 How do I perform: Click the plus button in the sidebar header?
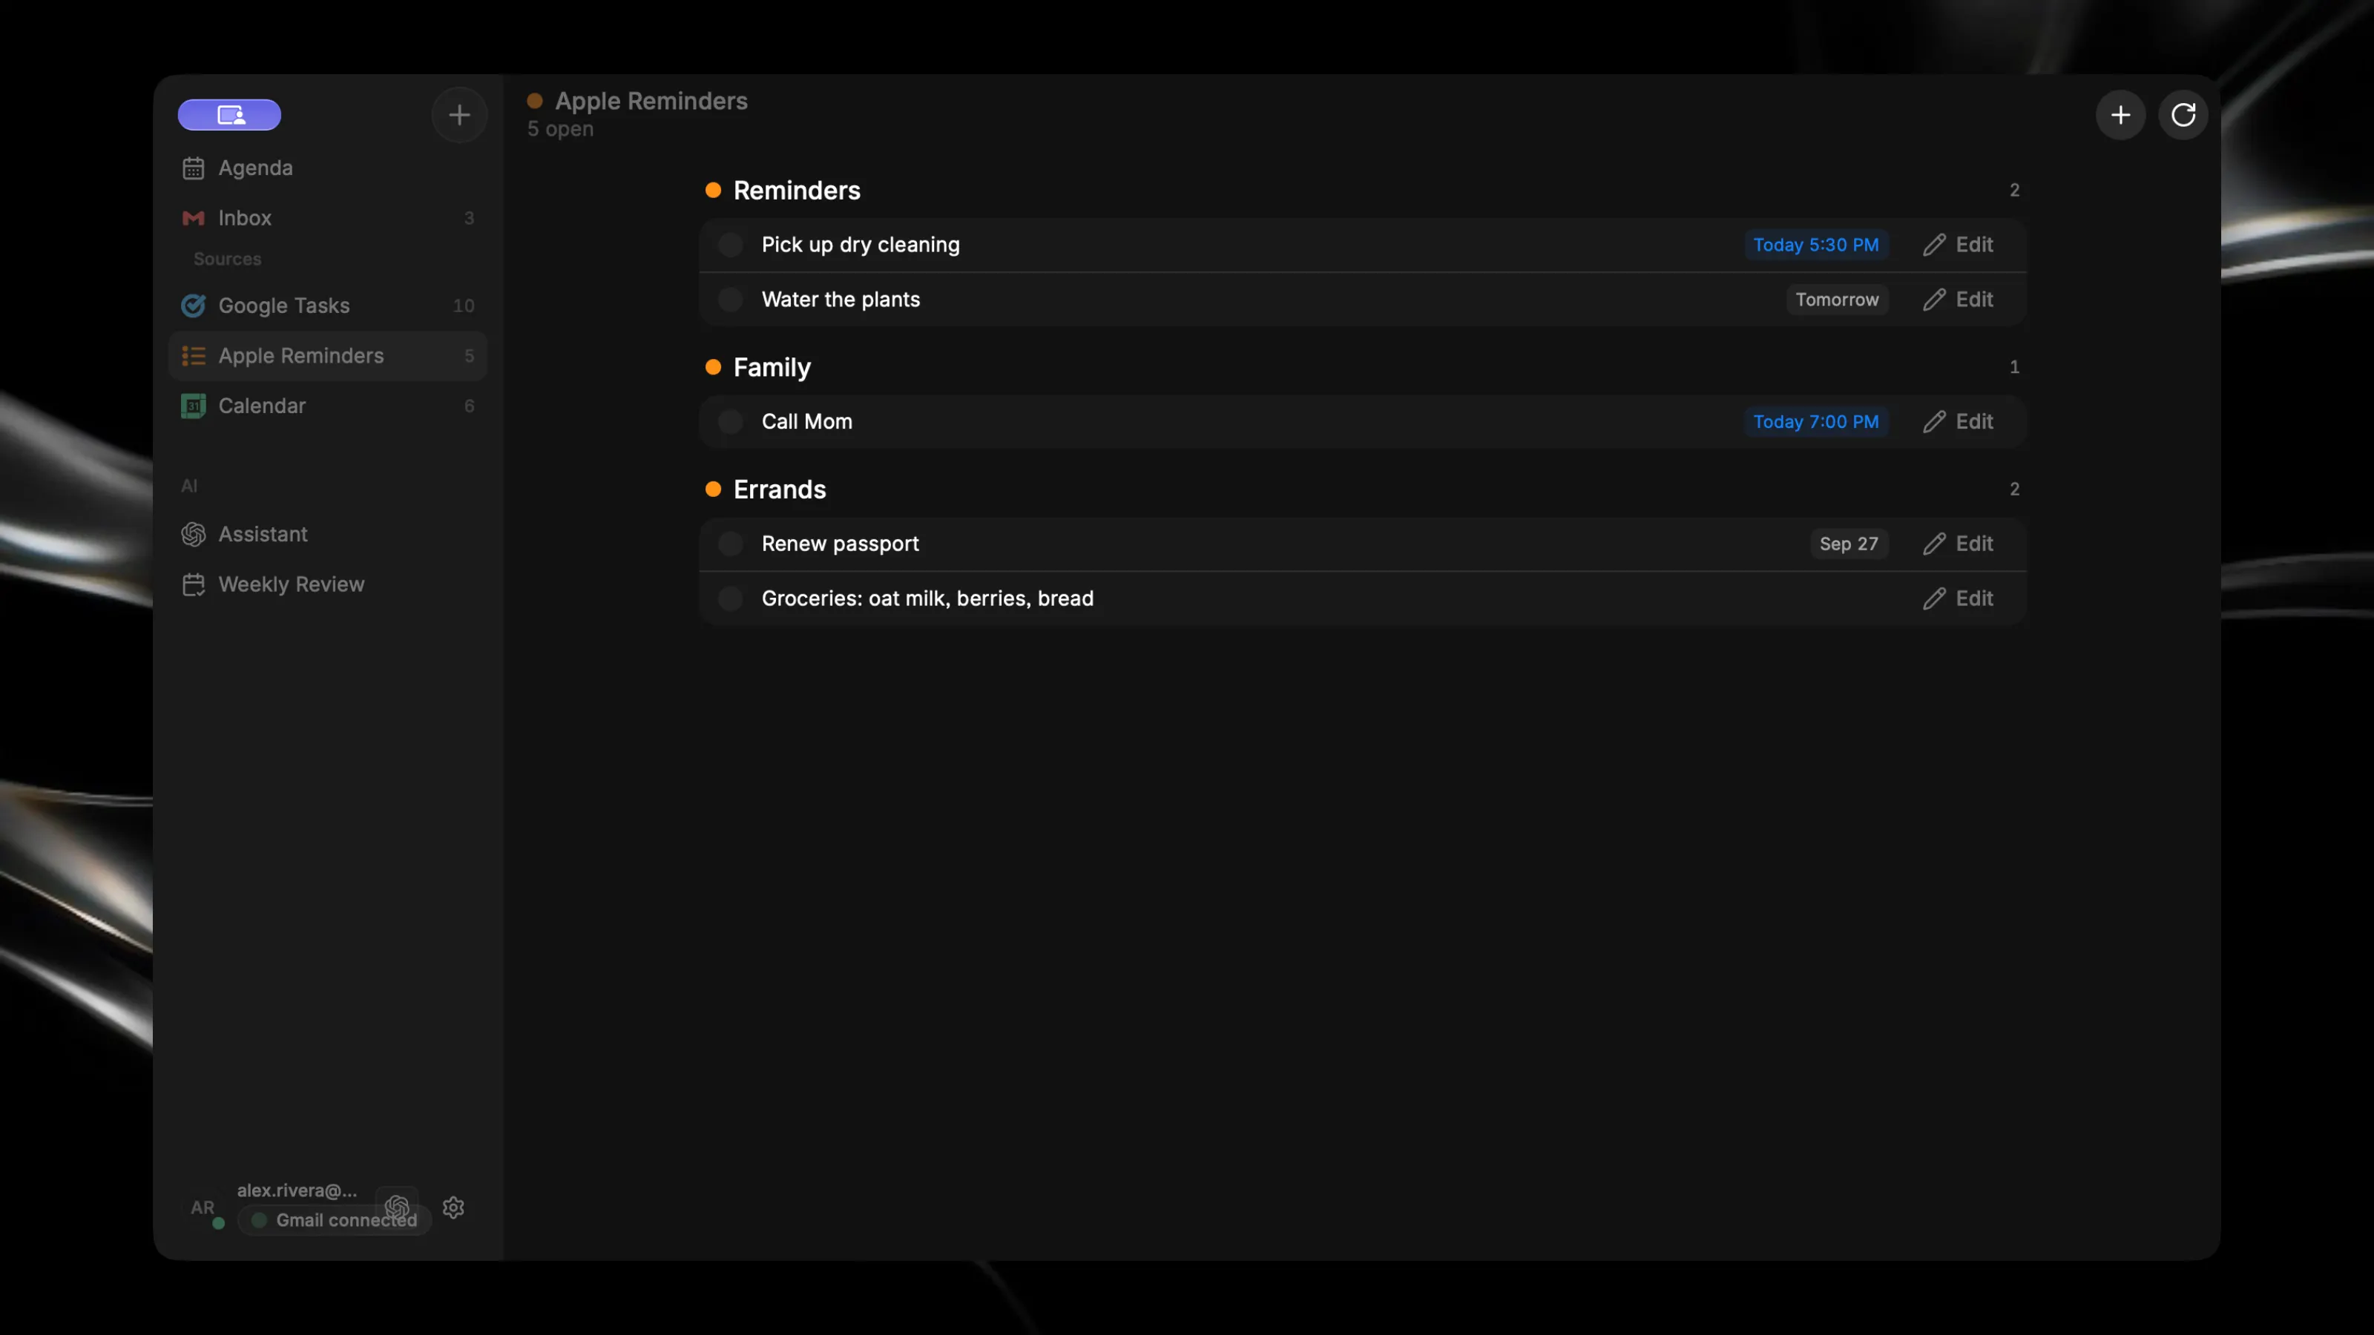pyautogui.click(x=459, y=114)
